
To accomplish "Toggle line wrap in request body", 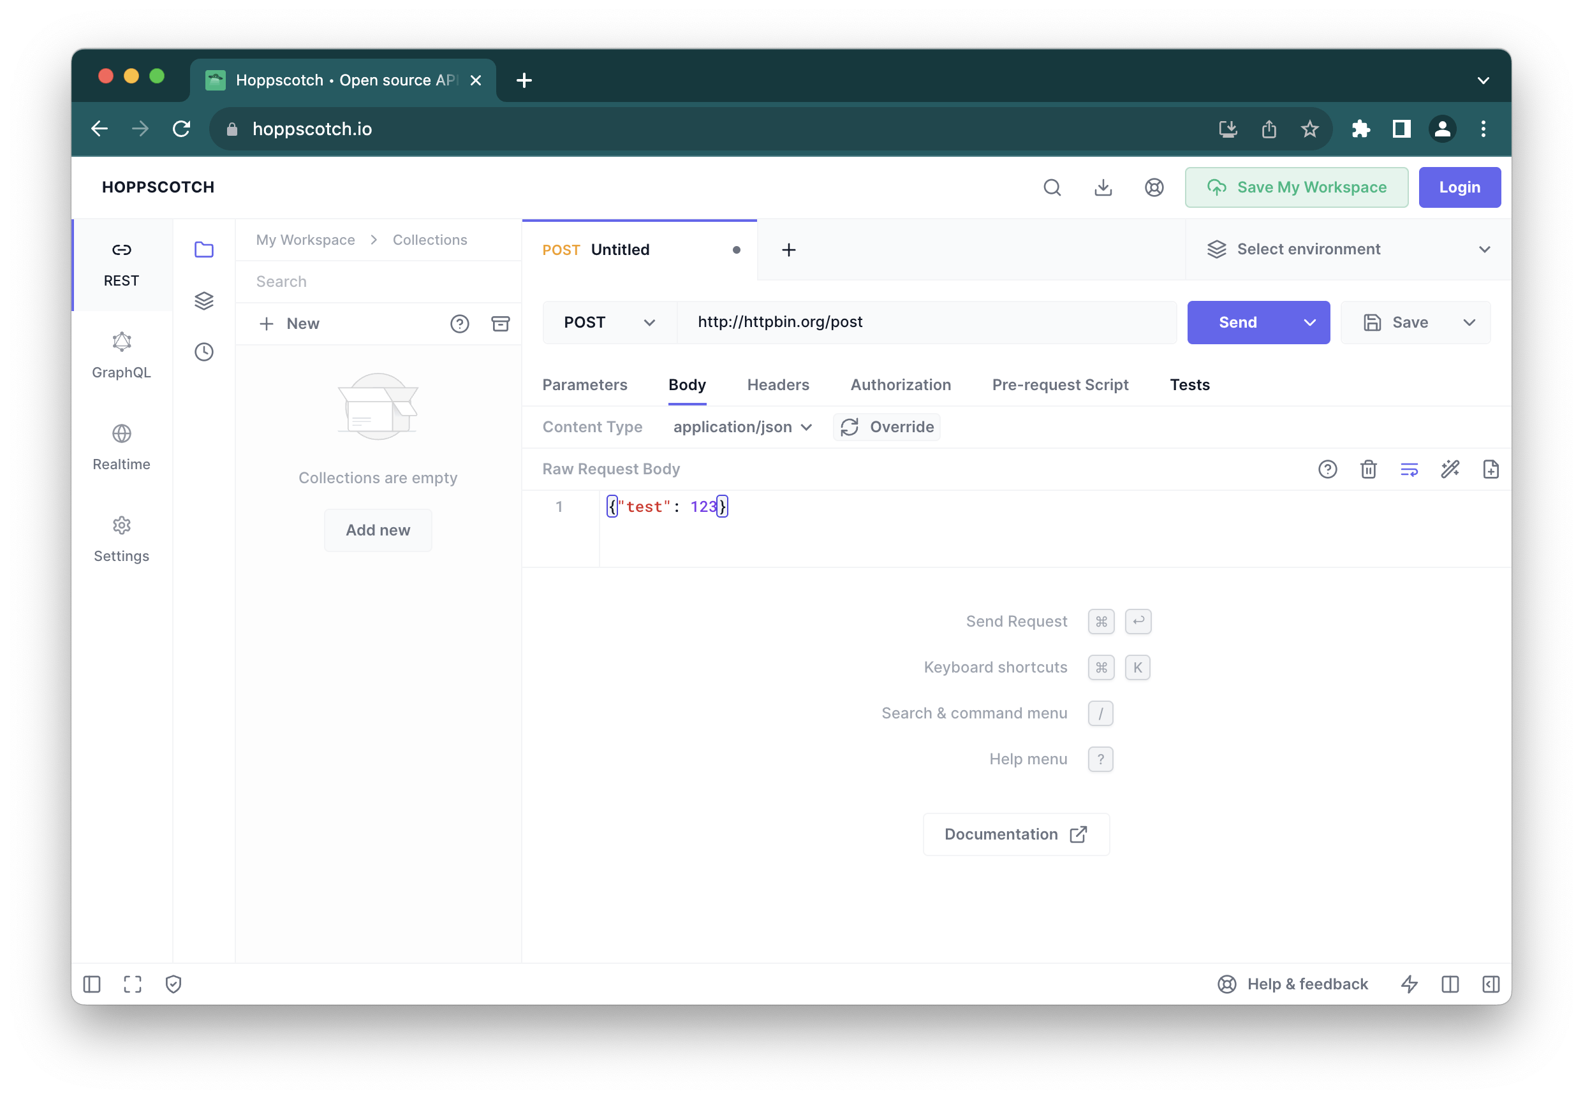I will pyautogui.click(x=1410, y=469).
